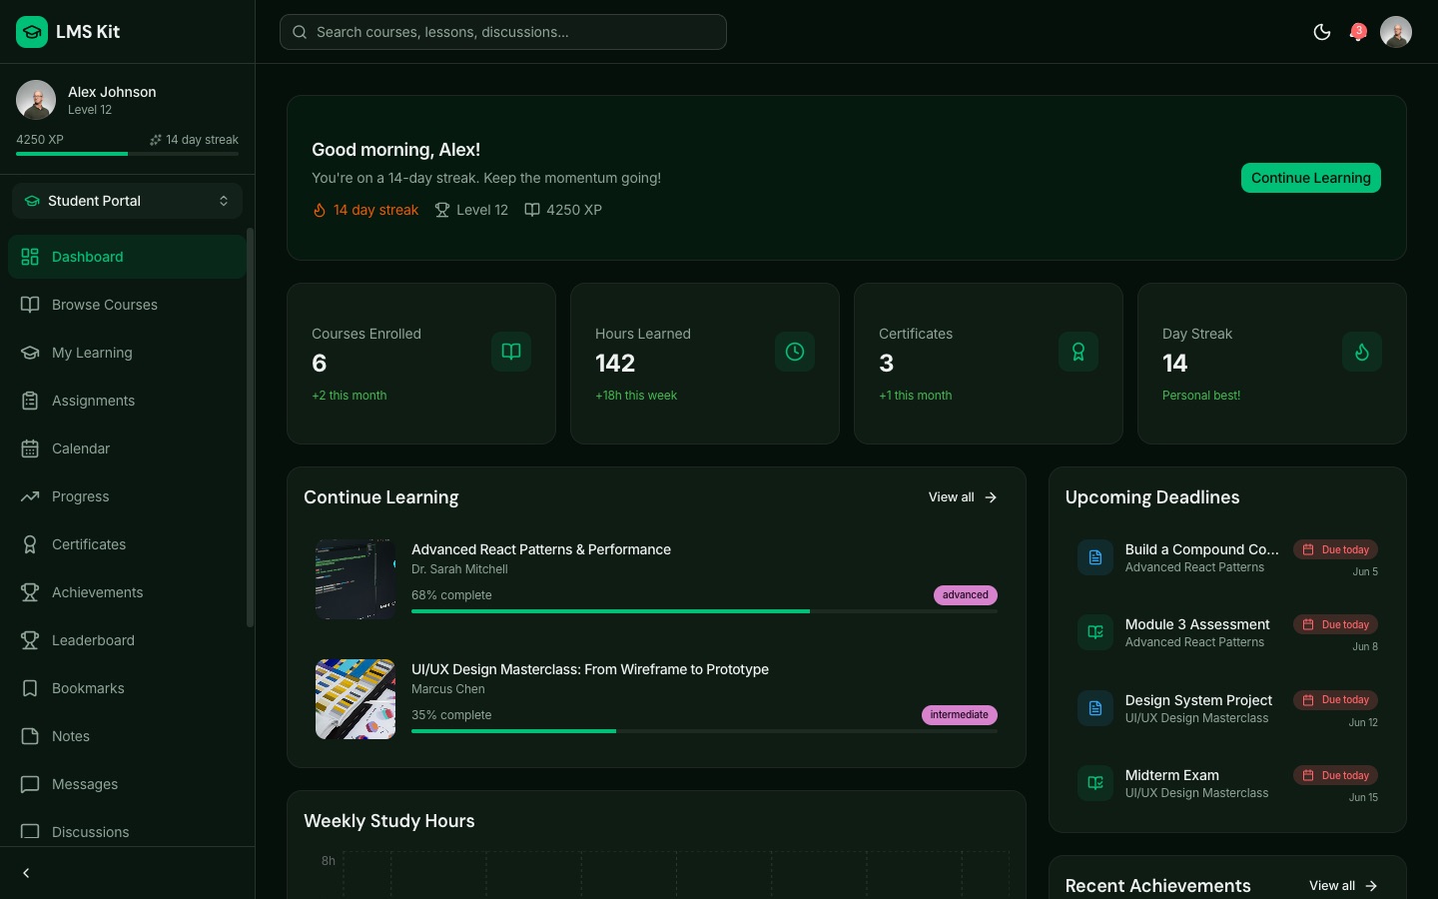The image size is (1438, 899).
Task: View all Recent Achievements
Action: click(x=1343, y=886)
